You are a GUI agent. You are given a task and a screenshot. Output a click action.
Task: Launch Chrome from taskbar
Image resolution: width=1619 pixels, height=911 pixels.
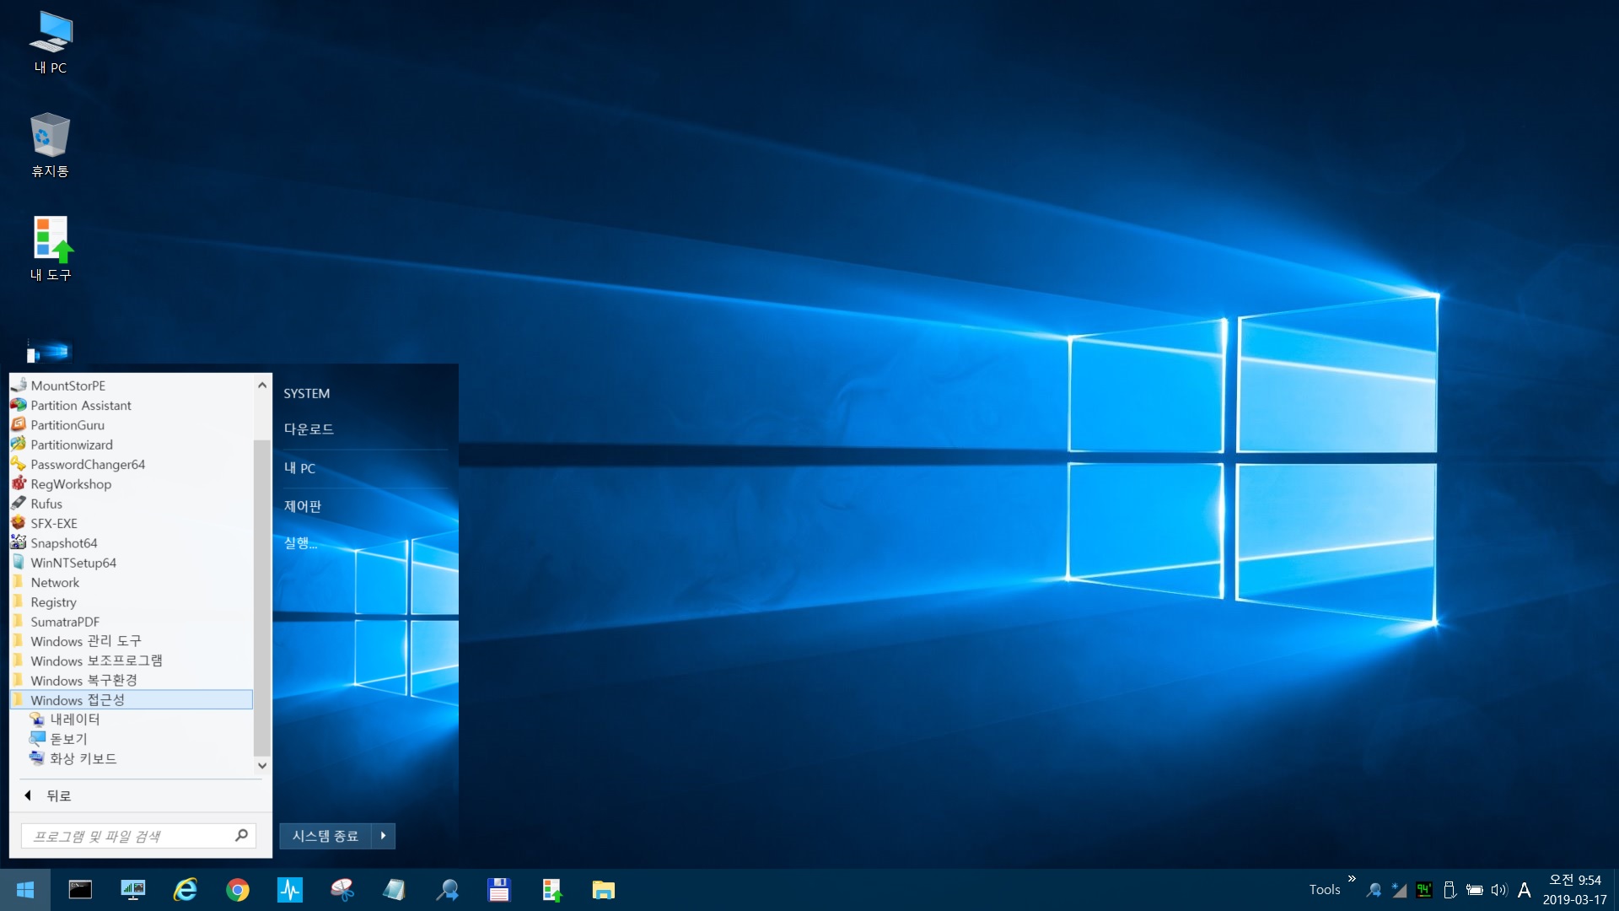238,890
